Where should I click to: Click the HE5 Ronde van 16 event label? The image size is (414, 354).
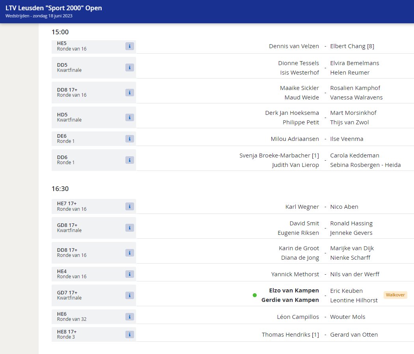point(72,46)
